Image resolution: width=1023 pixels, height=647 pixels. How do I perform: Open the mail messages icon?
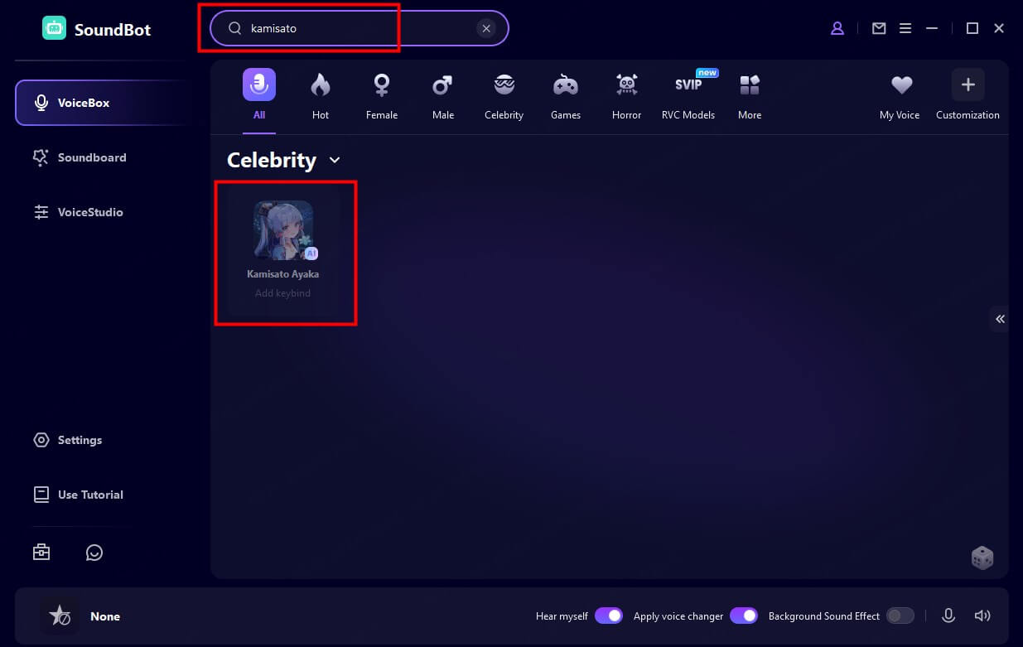[x=879, y=28]
